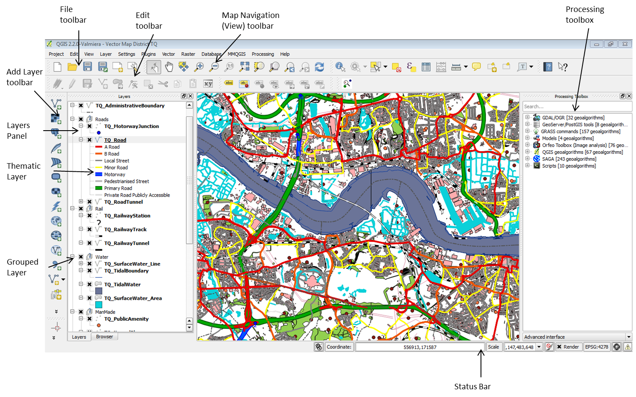Click the What's This help cursor icon
Viewport: 636px width, 397px height.
click(x=563, y=67)
